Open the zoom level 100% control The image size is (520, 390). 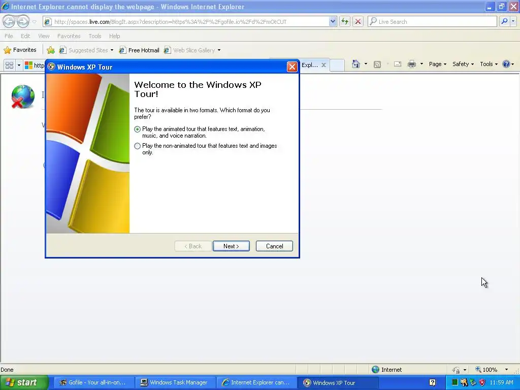[486, 370]
